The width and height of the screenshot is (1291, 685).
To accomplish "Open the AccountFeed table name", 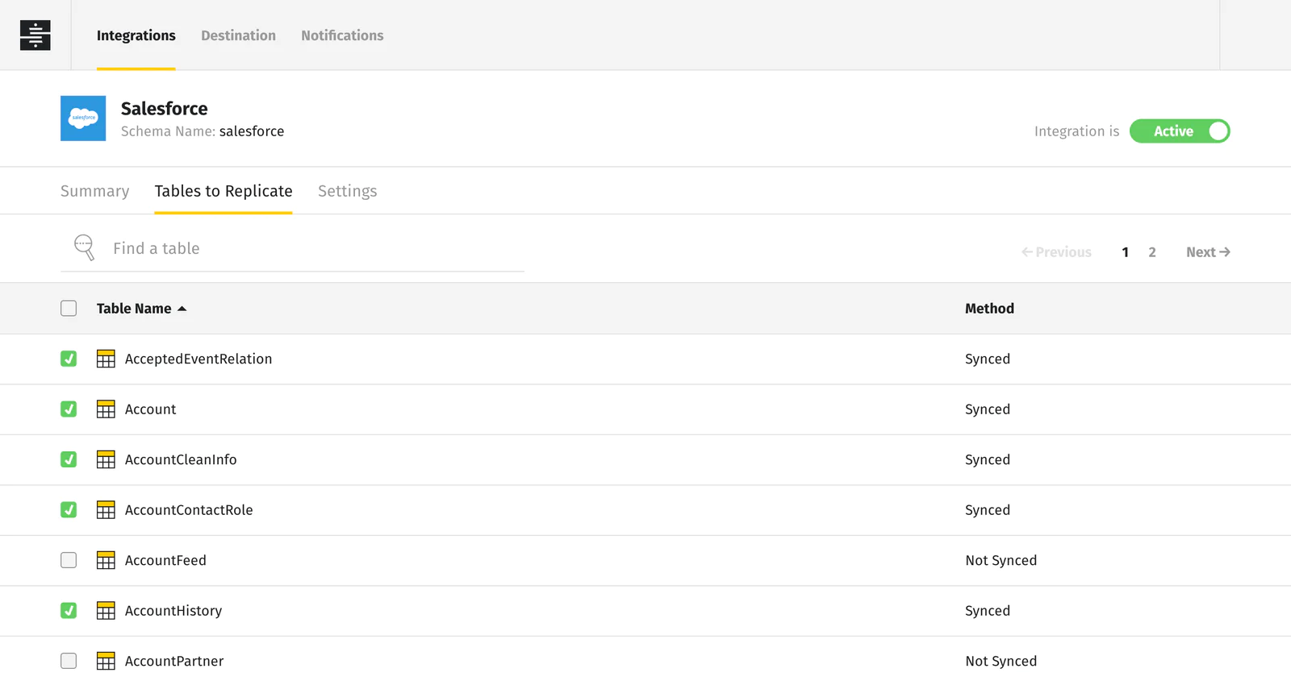I will coord(165,560).
